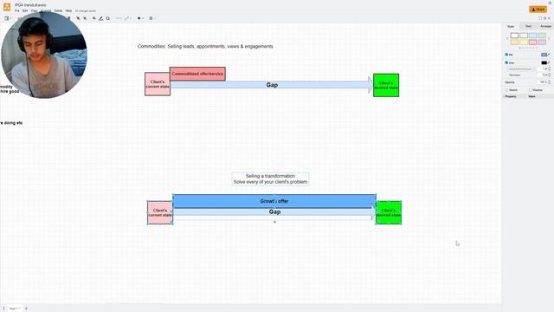This screenshot has height=312, width=554.
Task: Click the Fill Color bucket toolbar icon
Action: coord(94,18)
